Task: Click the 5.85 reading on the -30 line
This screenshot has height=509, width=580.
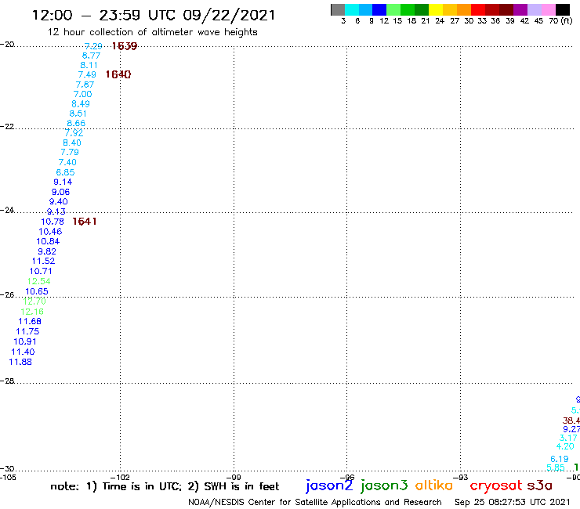Action: click(x=556, y=467)
